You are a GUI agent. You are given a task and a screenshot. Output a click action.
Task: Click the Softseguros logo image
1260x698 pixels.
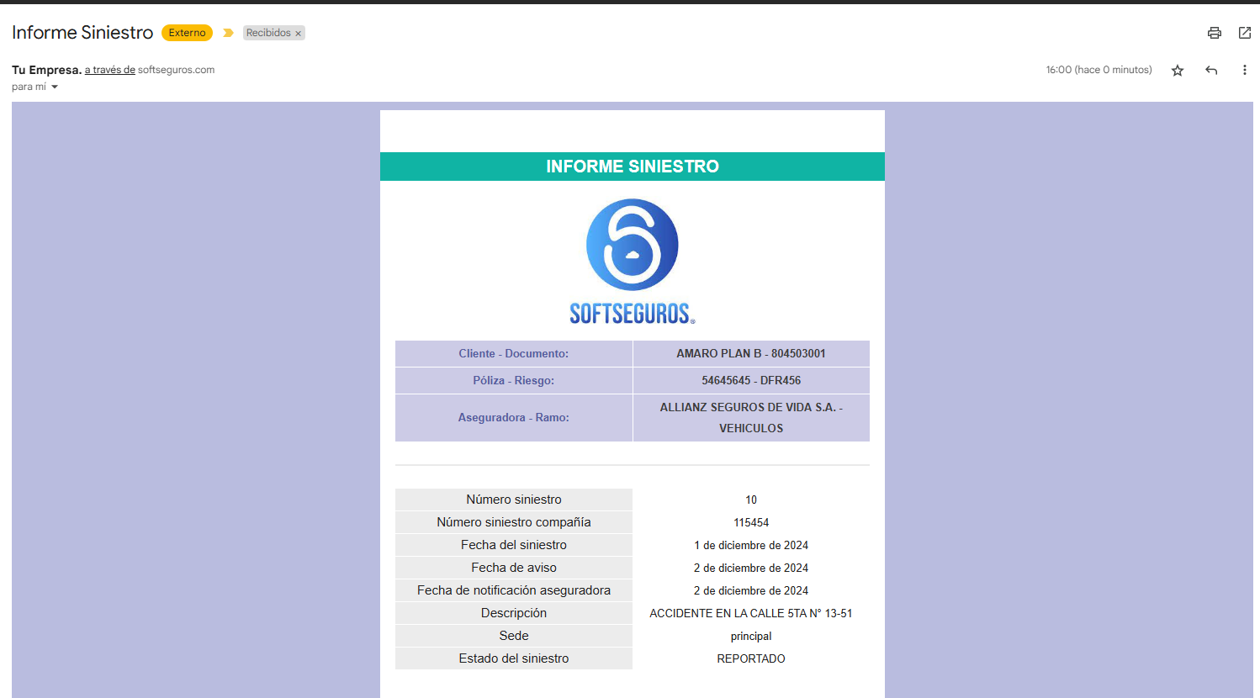click(633, 262)
